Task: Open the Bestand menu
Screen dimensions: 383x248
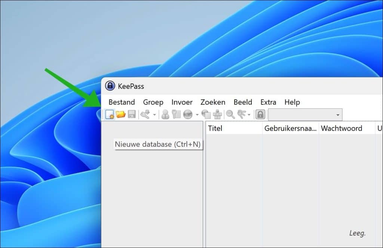Action: (122, 102)
